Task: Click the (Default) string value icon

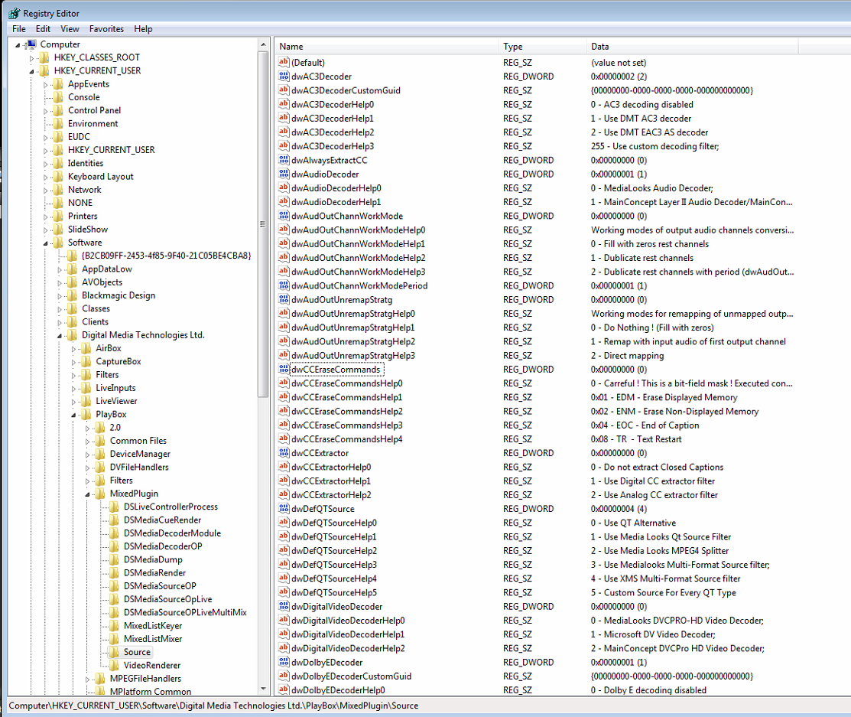Action: click(x=284, y=62)
